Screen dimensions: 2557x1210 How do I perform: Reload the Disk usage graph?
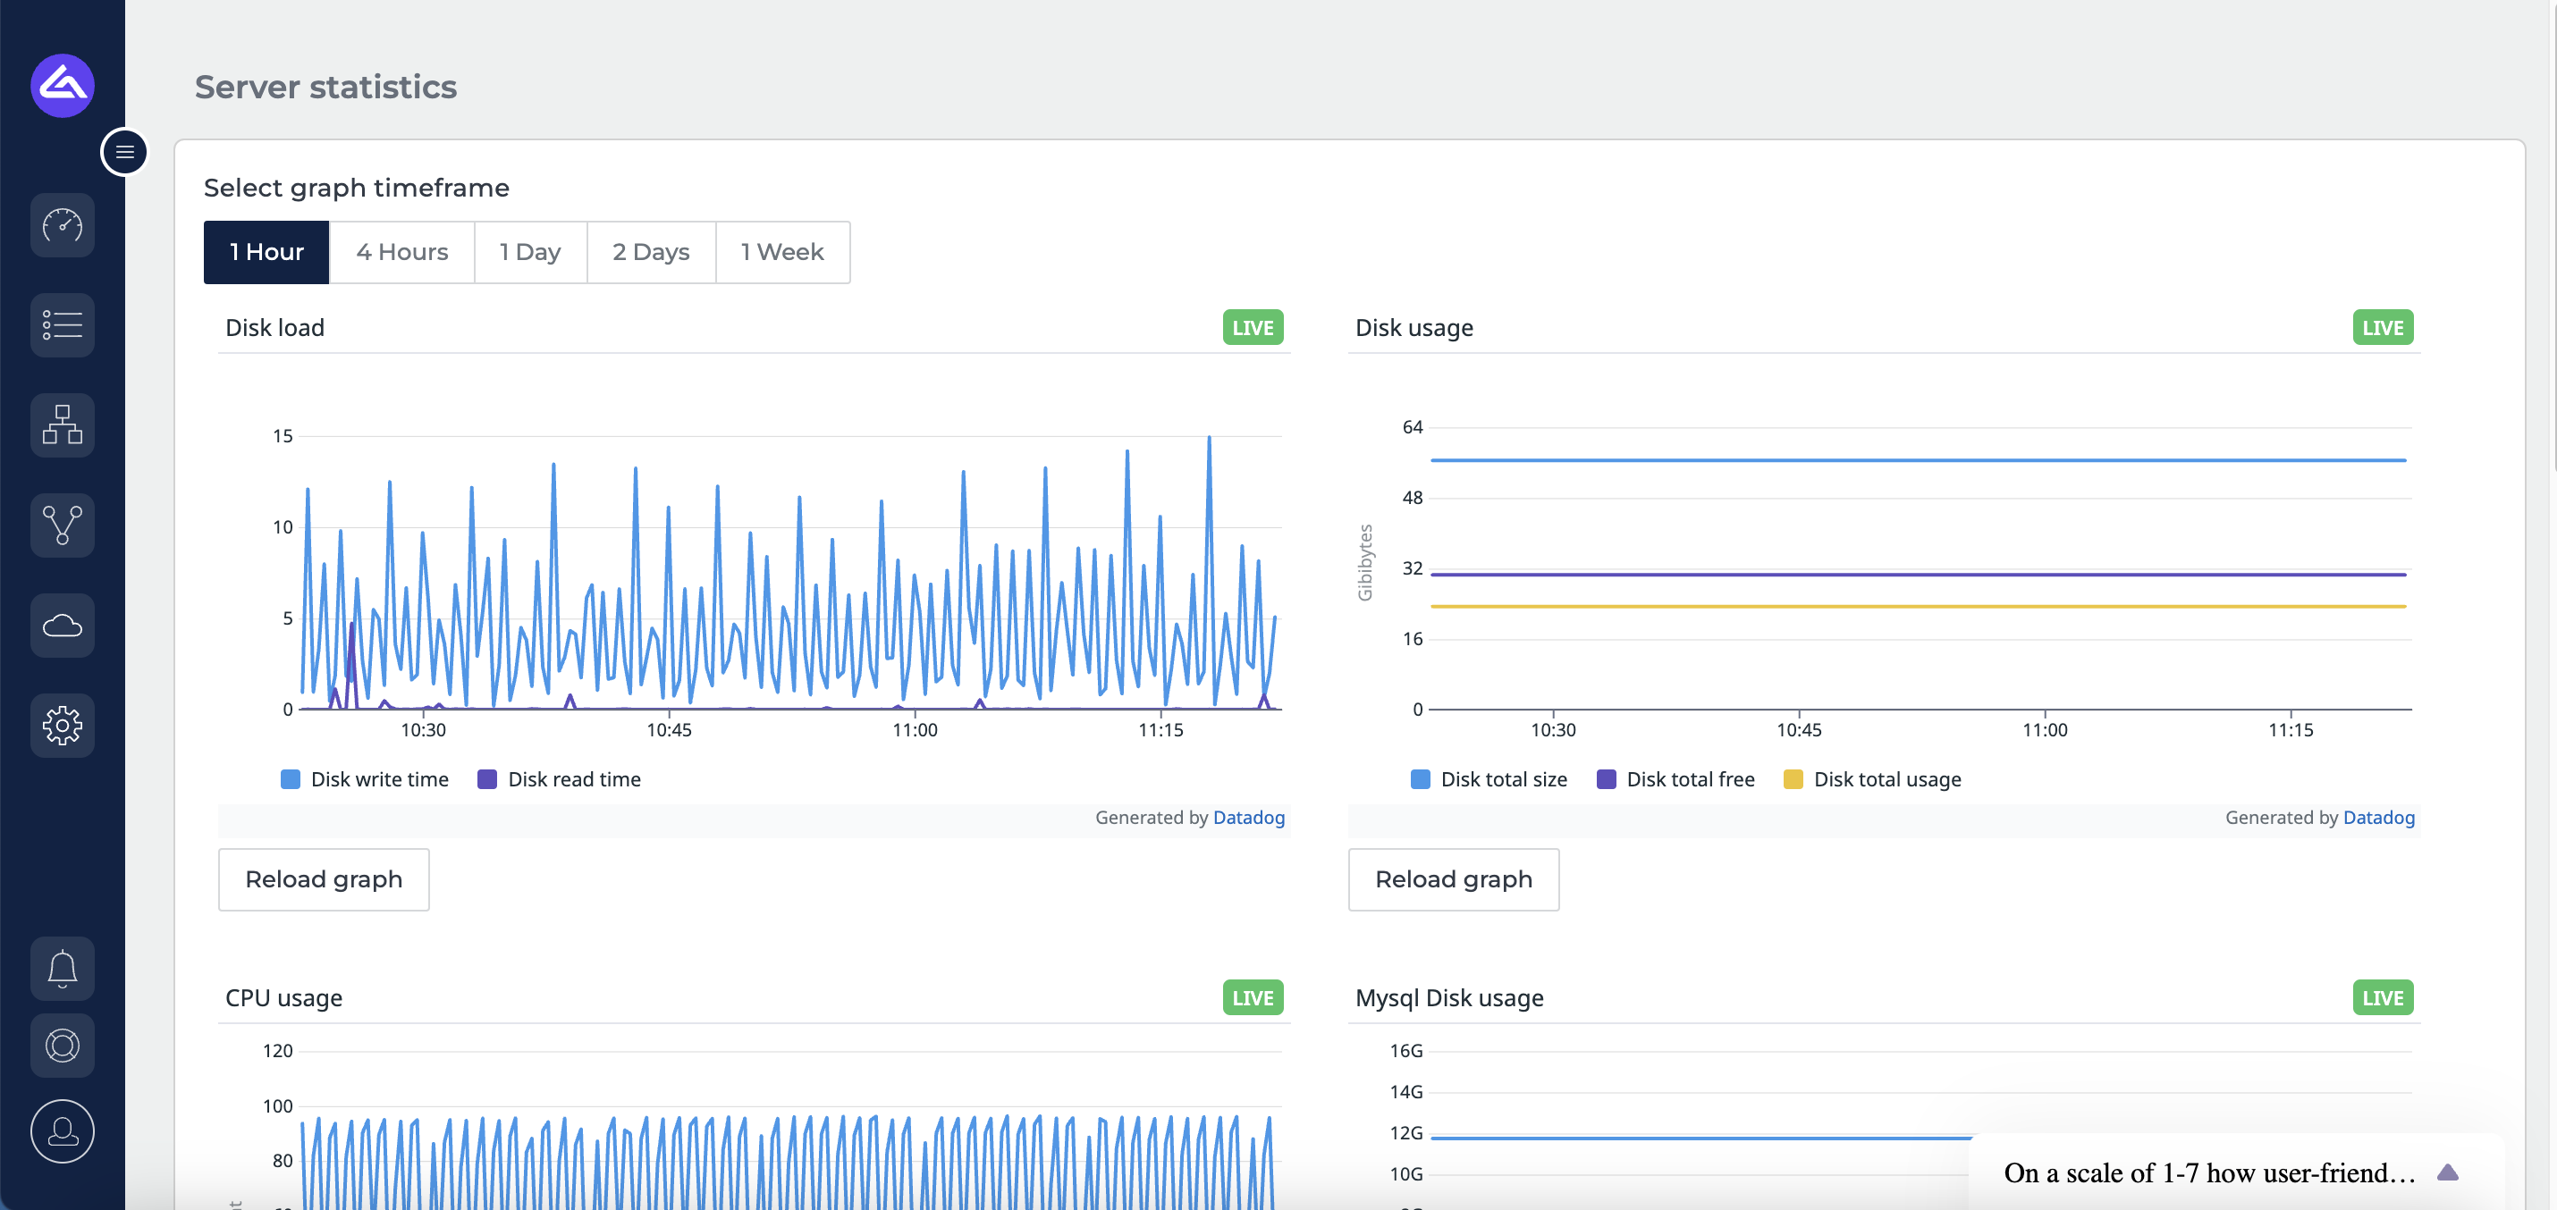click(1453, 878)
